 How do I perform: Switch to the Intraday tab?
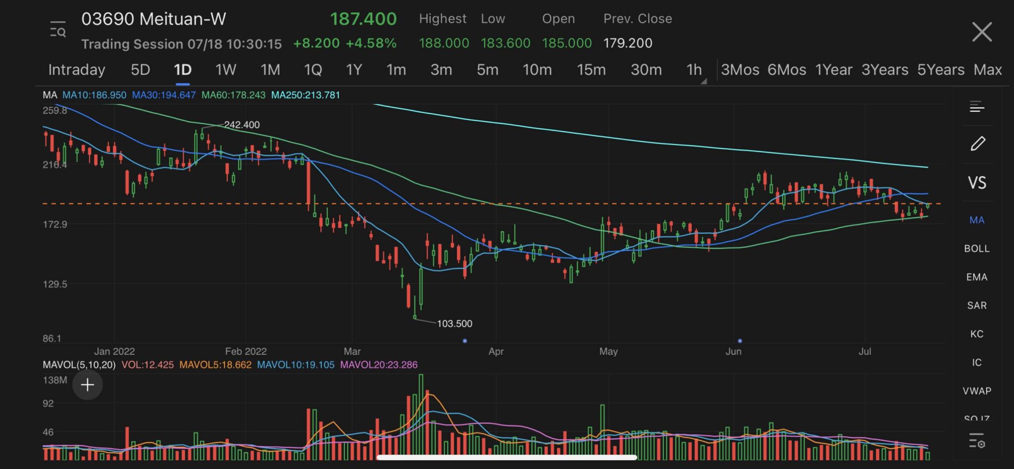click(77, 69)
